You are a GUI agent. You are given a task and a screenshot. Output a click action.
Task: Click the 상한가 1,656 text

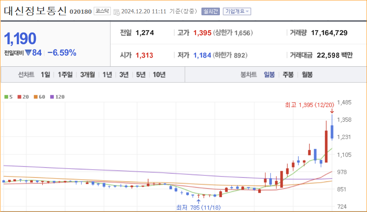(233, 33)
